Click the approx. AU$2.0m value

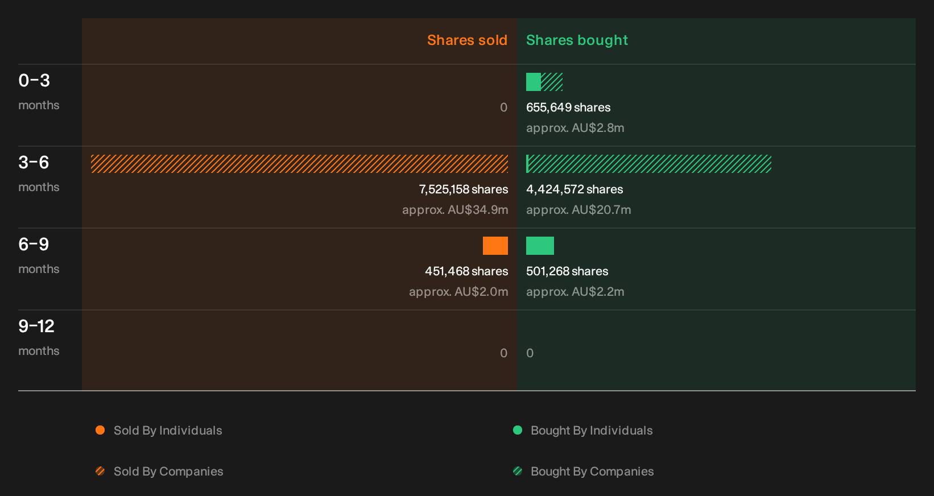458,292
